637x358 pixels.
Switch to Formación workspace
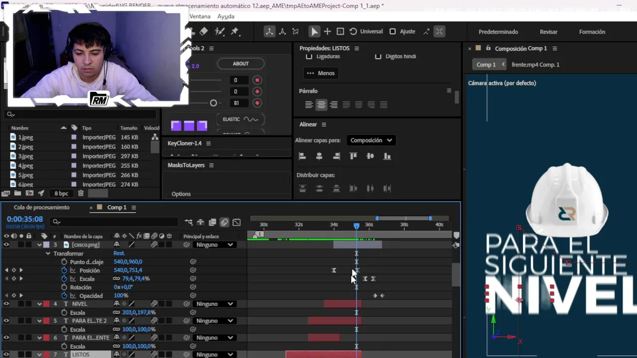coord(592,32)
